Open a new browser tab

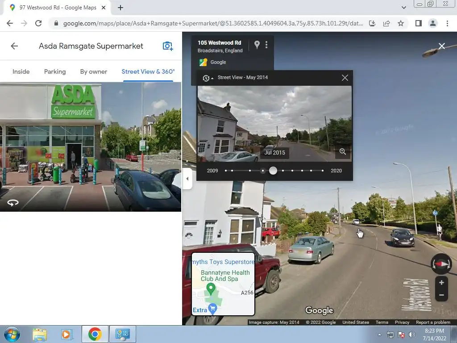click(x=120, y=8)
